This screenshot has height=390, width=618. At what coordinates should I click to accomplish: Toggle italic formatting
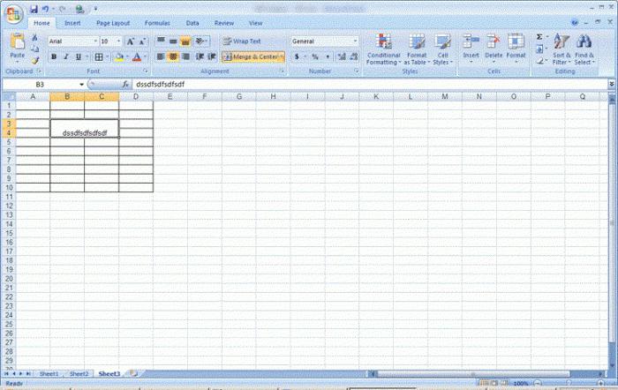(x=66, y=57)
